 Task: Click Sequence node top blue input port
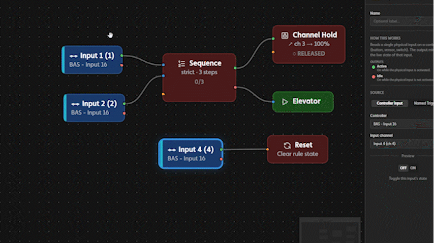point(163,65)
